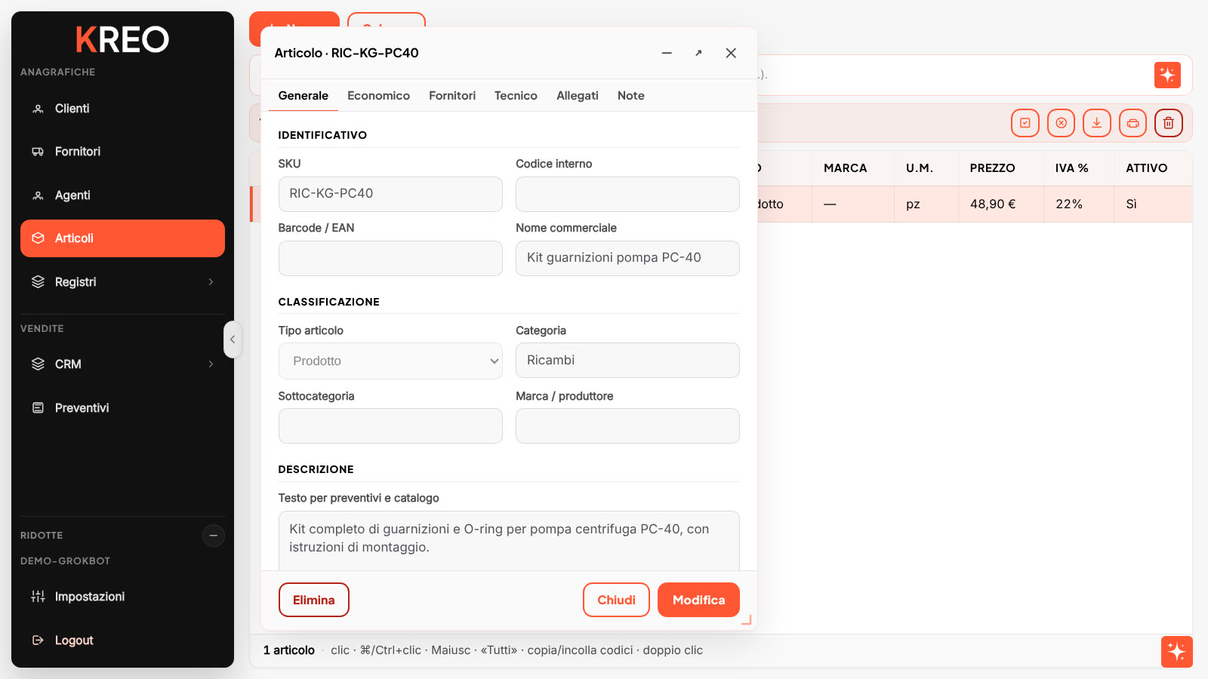The width and height of the screenshot is (1208, 679).
Task: Open the floating AI assistant button at bottom right
Action: coord(1176,652)
